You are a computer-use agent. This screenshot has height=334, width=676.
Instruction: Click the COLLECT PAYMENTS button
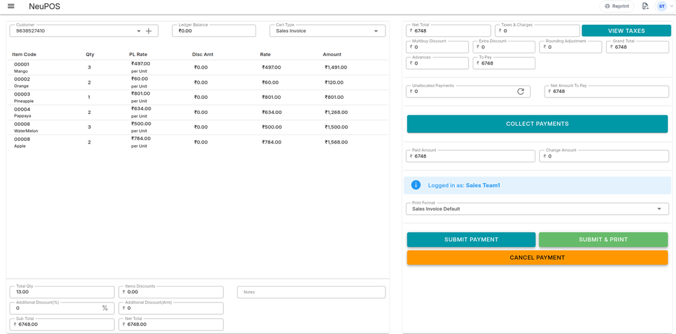pyautogui.click(x=537, y=124)
